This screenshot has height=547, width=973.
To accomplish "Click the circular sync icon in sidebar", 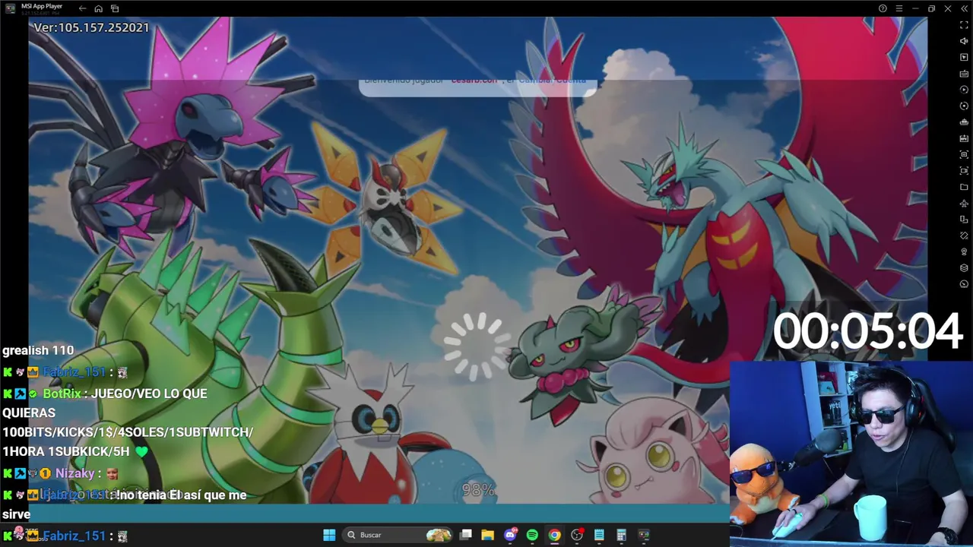I will (x=964, y=106).
